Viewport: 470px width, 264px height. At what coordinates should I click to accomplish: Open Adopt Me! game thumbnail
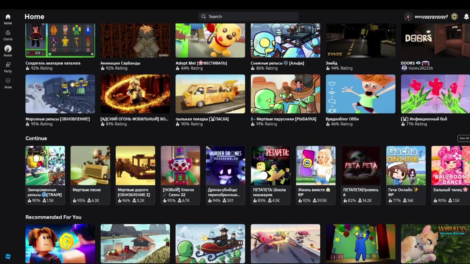click(x=210, y=40)
